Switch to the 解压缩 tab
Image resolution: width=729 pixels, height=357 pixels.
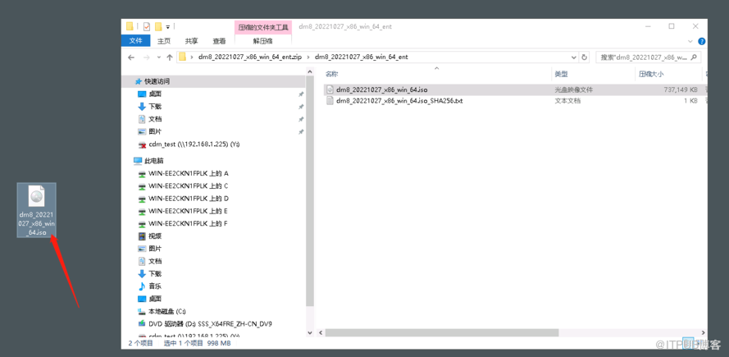pos(262,41)
